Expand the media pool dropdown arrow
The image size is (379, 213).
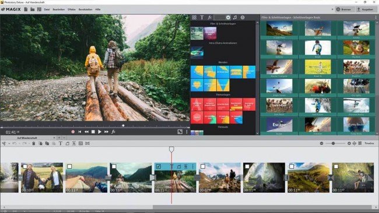coord(228,17)
